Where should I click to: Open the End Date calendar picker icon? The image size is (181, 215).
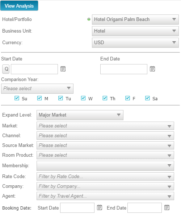click(152, 69)
